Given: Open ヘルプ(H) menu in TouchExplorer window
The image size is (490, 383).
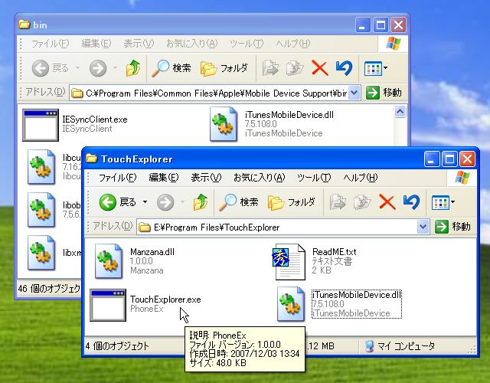Looking at the screenshot, I should 360,178.
